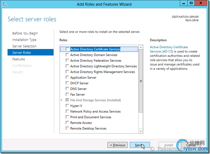Close the Add Roles and Features Wizard
210x154 pixels.
tap(201, 3)
